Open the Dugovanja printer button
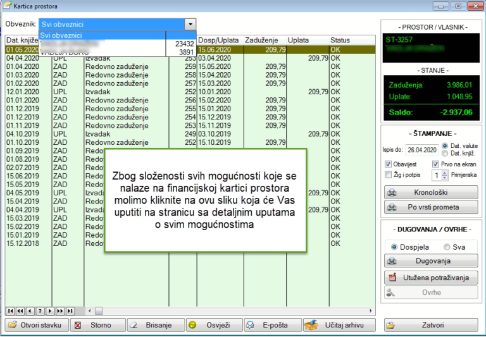The width and height of the screenshot is (486, 337). pos(431,260)
